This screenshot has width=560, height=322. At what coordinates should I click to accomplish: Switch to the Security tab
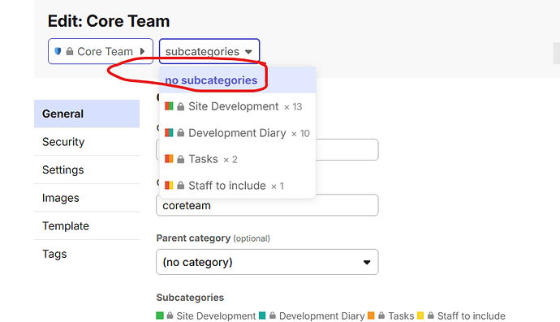(x=87, y=142)
